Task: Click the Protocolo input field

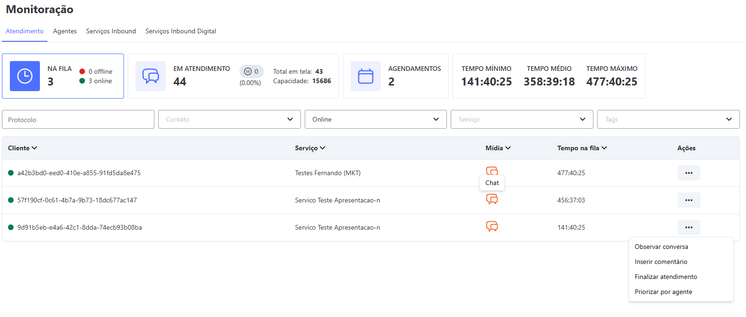Action: tap(78, 119)
